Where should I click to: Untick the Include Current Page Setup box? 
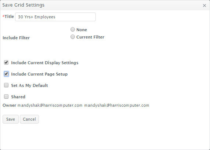(6, 74)
